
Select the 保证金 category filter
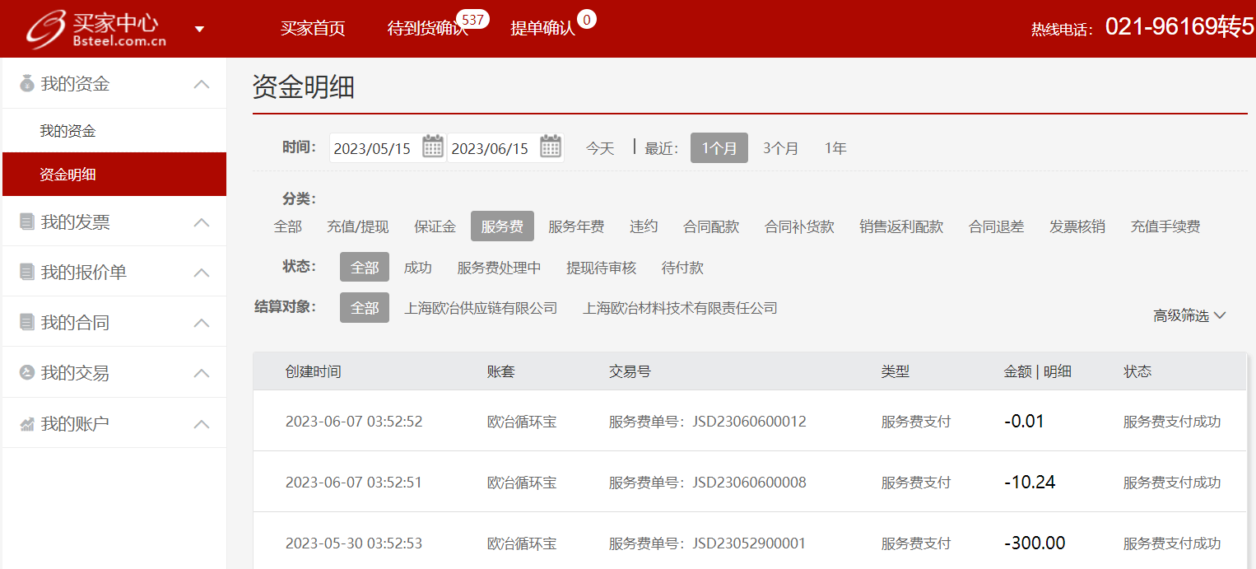point(435,226)
